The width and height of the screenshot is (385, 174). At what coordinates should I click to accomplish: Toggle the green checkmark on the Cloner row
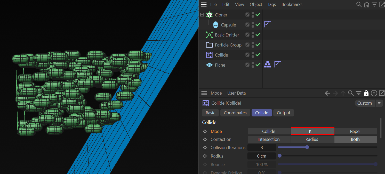click(x=258, y=15)
